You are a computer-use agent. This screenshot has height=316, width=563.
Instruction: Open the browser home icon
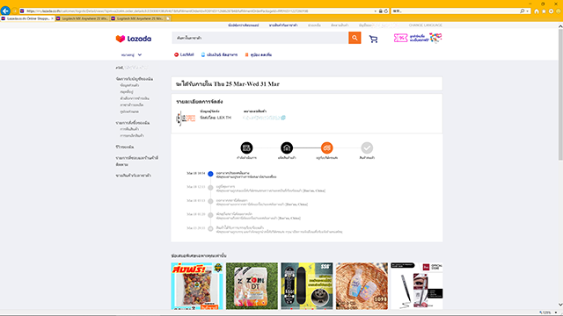(x=537, y=11)
